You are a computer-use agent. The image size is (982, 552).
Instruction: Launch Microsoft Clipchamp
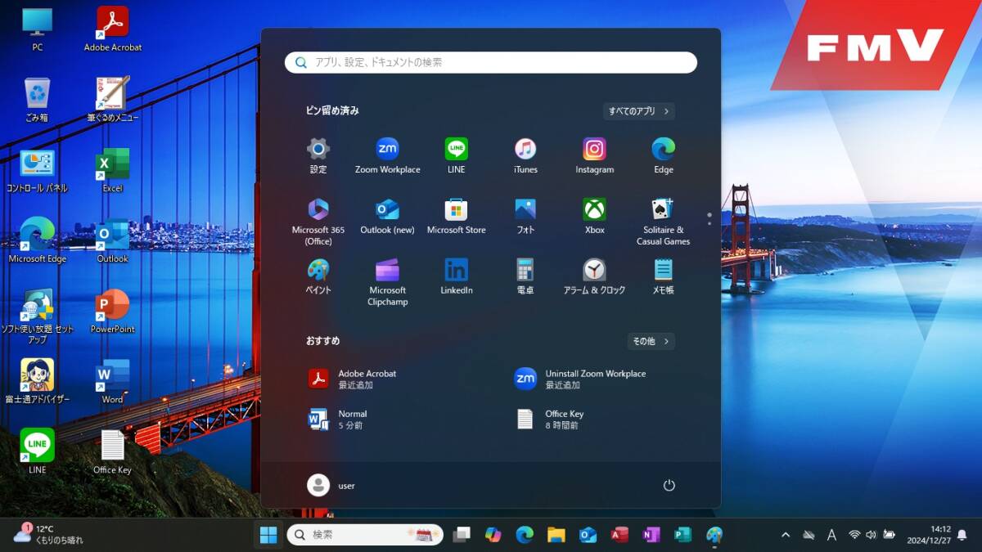click(387, 282)
